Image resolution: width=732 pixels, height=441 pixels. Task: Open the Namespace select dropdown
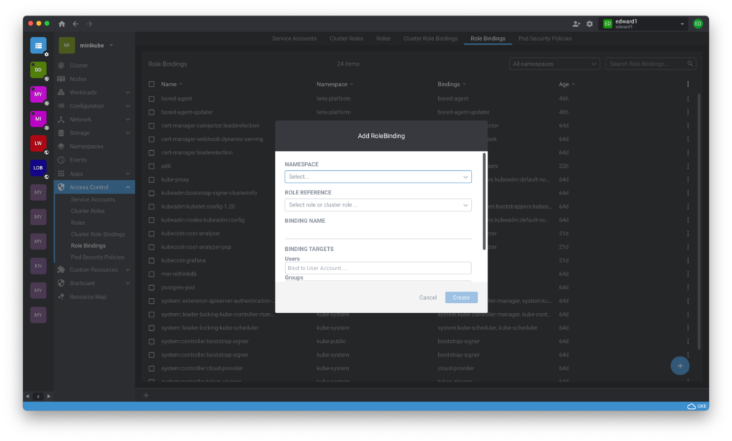point(377,177)
